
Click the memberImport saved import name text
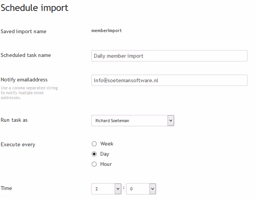click(x=106, y=31)
